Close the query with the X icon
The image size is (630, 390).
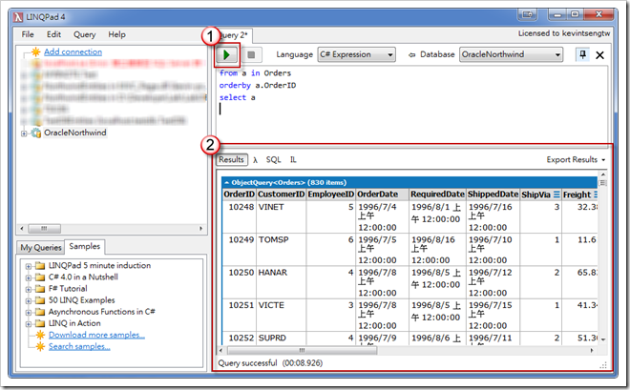pos(599,55)
